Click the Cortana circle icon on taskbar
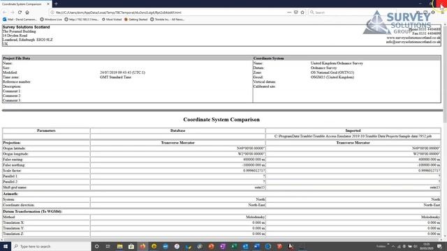 pyautogui.click(x=97, y=246)
